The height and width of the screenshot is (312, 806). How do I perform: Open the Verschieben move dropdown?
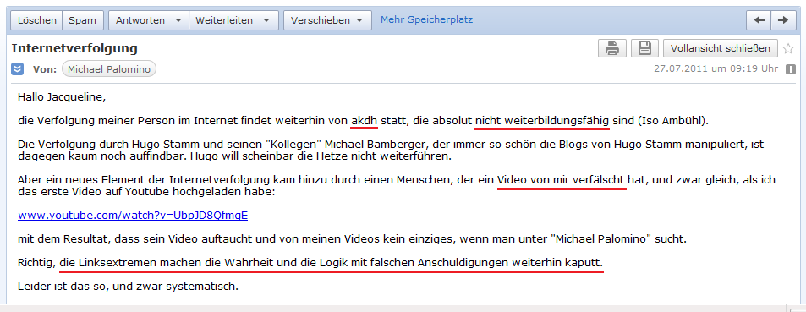(327, 20)
